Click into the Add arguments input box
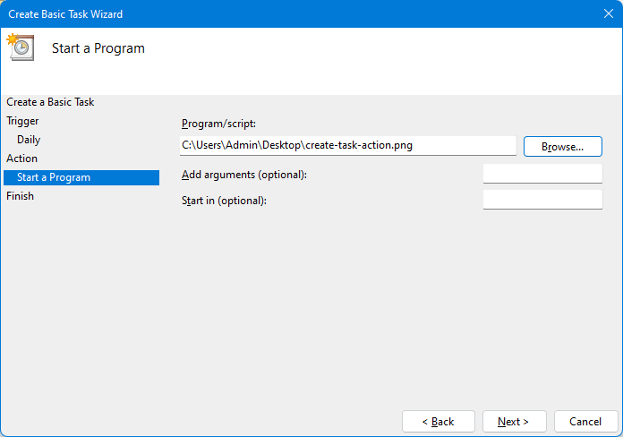 [542, 174]
